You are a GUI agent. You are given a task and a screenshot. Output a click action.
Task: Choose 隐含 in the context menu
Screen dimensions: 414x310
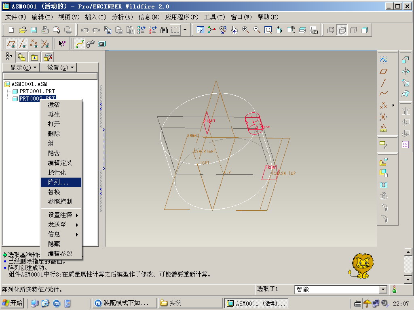61,153
